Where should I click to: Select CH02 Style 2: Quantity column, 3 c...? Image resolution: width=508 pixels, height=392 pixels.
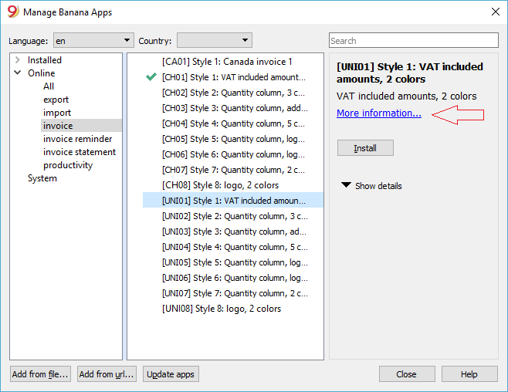[x=233, y=93]
